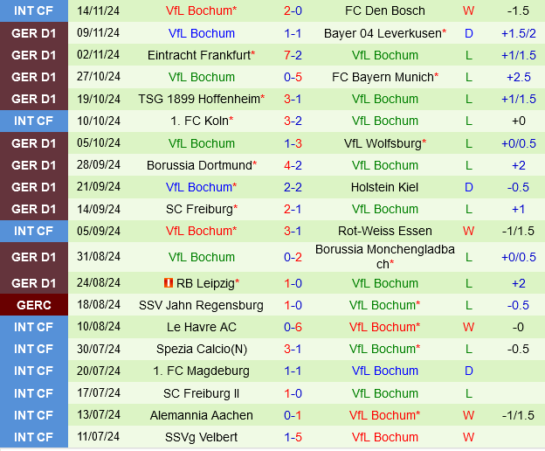Open the 0-6 match score details
Image resolution: width=545 pixels, height=451 pixels.
click(x=293, y=327)
